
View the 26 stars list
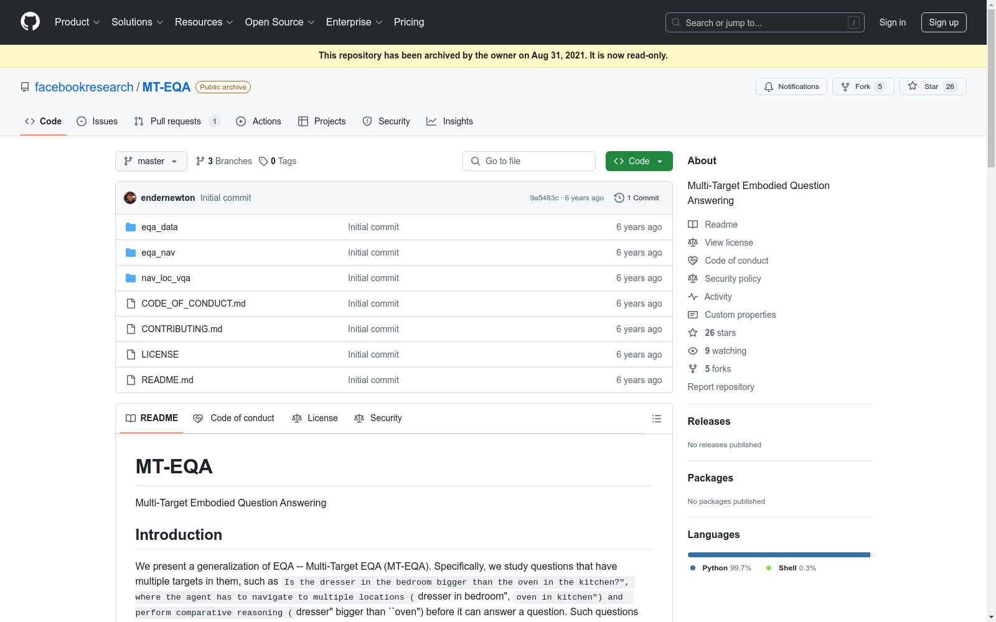[712, 333]
